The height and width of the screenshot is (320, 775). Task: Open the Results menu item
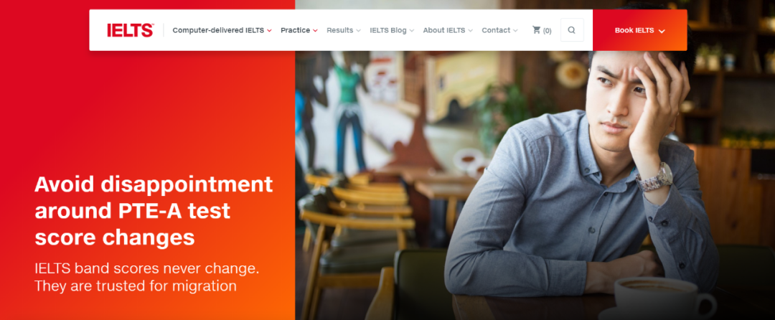[x=340, y=30]
